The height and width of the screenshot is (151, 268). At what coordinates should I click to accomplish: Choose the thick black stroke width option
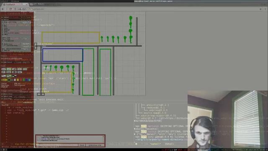click(x=14, y=76)
